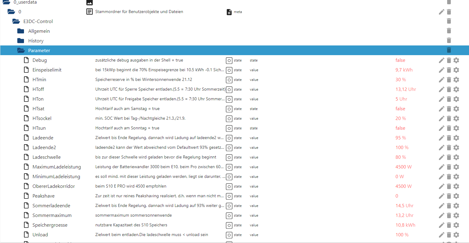Edit HTsockel via pencil icon

pos(441,118)
